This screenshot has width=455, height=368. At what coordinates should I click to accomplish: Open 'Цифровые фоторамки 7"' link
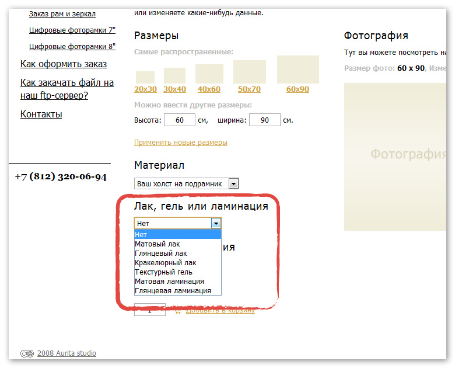(72, 30)
